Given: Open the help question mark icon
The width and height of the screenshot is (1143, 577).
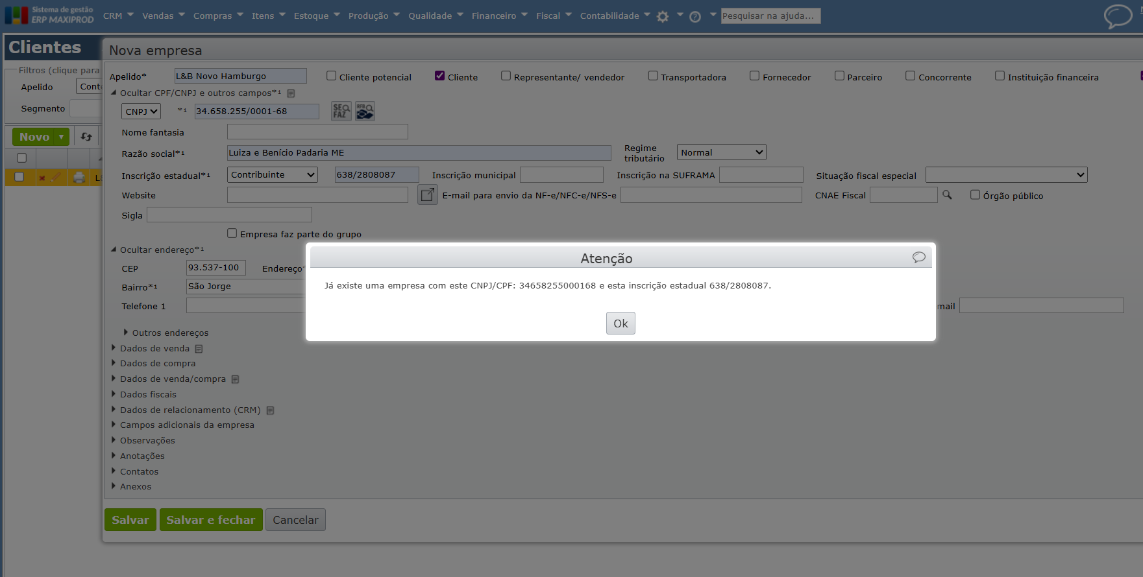Looking at the screenshot, I should [x=695, y=17].
